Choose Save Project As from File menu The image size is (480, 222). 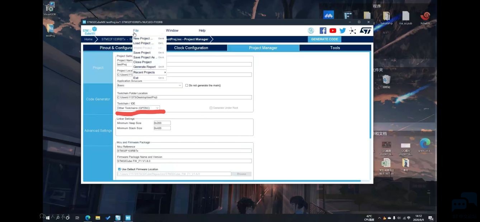(x=149, y=57)
